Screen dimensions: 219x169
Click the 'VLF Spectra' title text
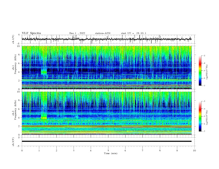coord(31,33)
